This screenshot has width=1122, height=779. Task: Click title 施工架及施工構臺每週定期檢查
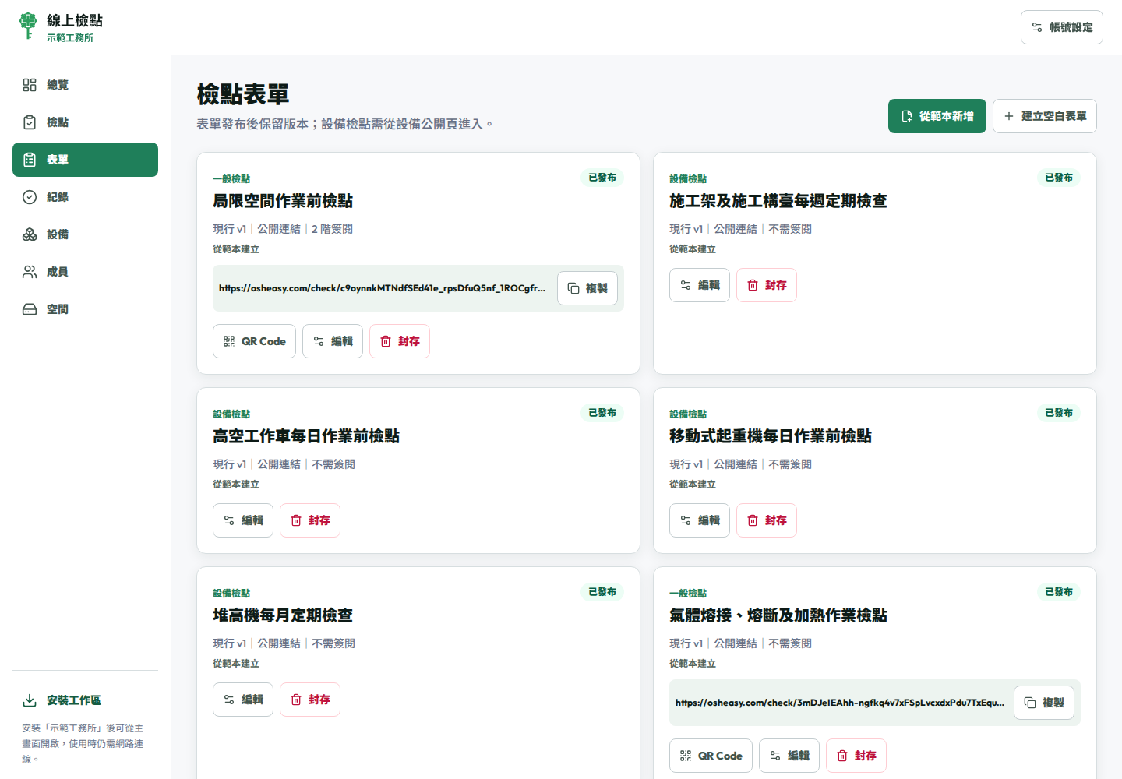(x=778, y=201)
